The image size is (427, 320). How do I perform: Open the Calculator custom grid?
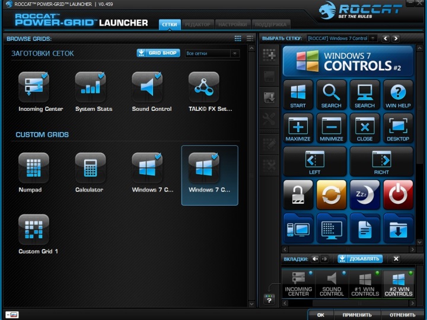pyautogui.click(x=90, y=168)
